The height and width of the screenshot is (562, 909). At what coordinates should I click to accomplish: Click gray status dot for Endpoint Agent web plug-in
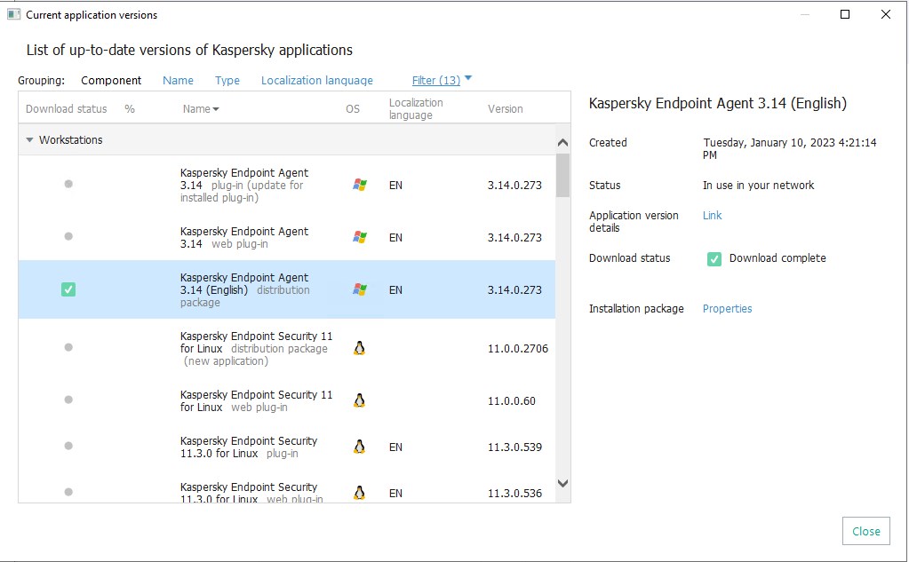[x=68, y=236]
